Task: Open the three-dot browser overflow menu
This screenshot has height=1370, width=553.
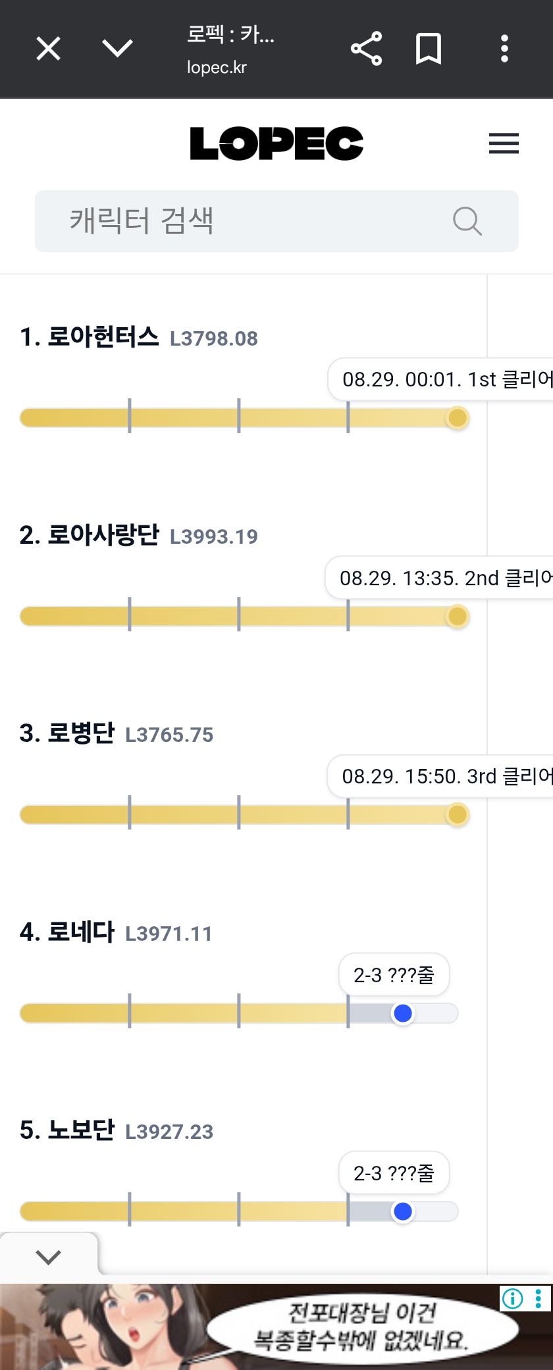Action: (504, 49)
